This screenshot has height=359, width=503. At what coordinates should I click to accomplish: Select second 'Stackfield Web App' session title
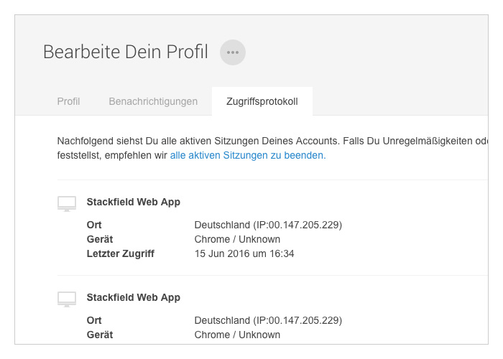tap(133, 297)
